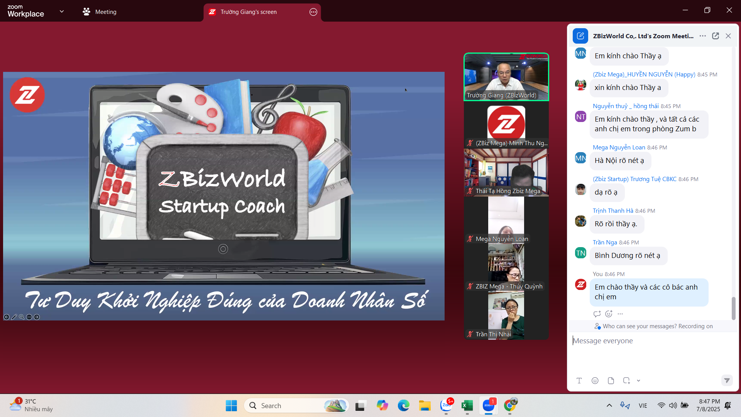Advance to next slide using arrow icon
The image size is (741, 417).
pos(37,317)
